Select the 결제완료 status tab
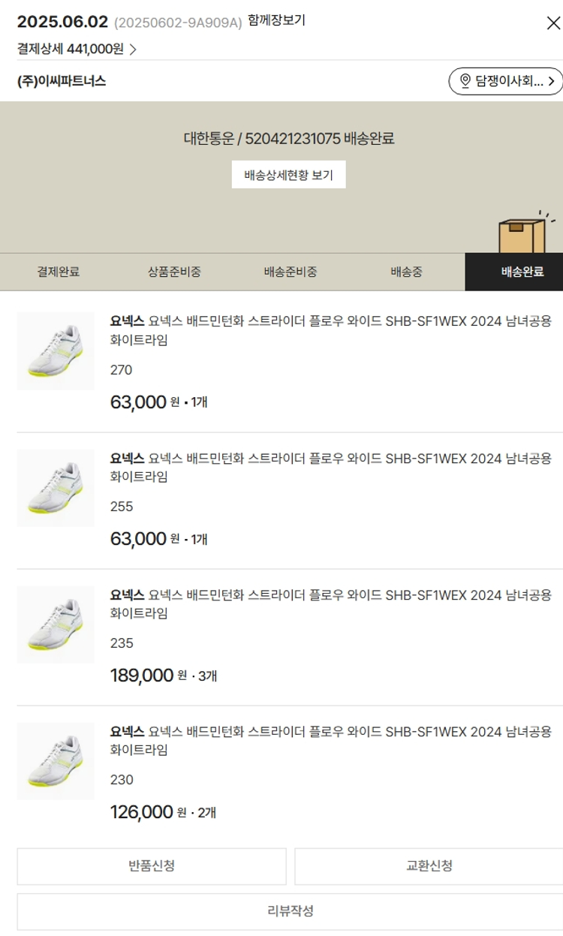 tap(58, 272)
